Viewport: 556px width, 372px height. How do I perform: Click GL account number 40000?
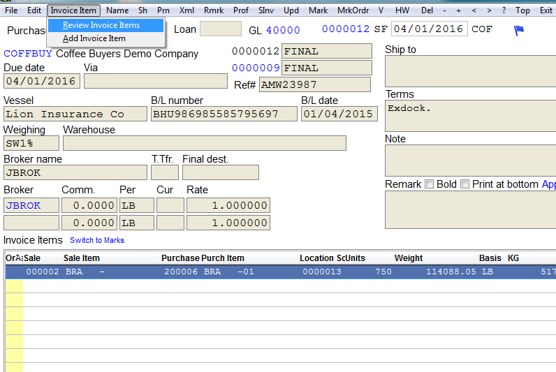pos(283,30)
